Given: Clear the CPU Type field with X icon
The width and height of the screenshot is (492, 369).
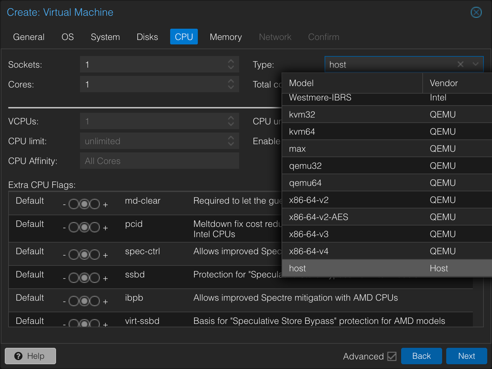Looking at the screenshot, I should 460,64.
